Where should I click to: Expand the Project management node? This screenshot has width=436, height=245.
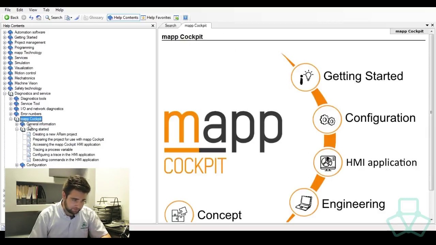5,43
